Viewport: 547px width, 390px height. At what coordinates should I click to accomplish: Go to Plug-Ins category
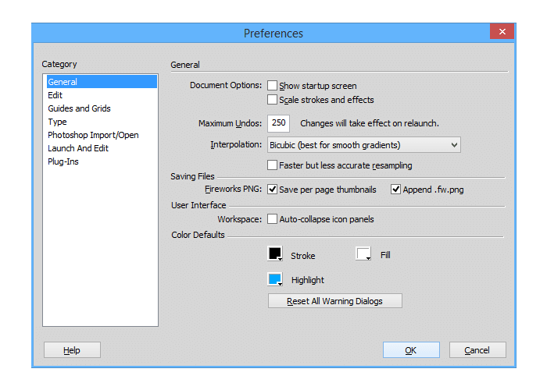(x=63, y=161)
